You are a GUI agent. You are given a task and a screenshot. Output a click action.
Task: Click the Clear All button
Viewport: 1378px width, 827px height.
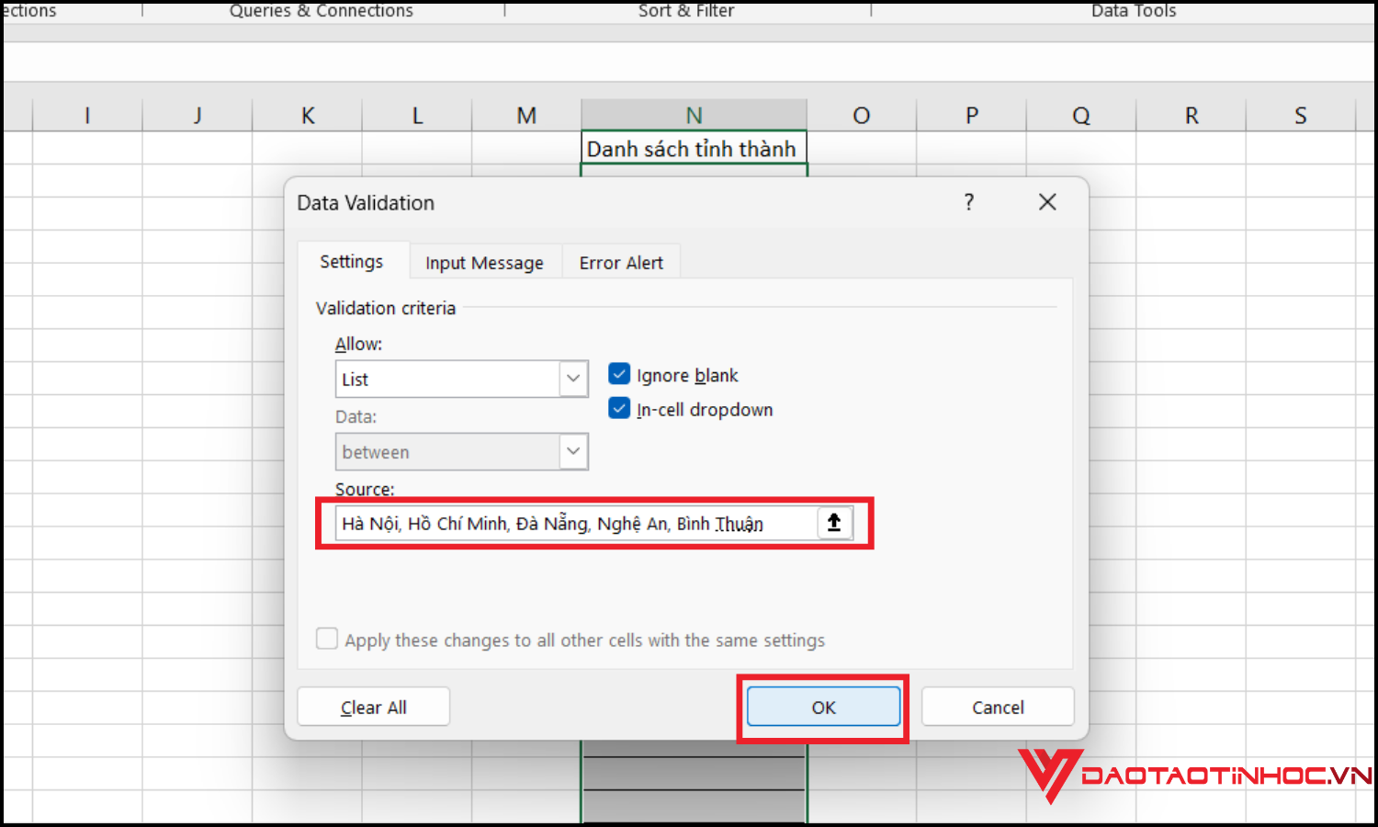[373, 707]
